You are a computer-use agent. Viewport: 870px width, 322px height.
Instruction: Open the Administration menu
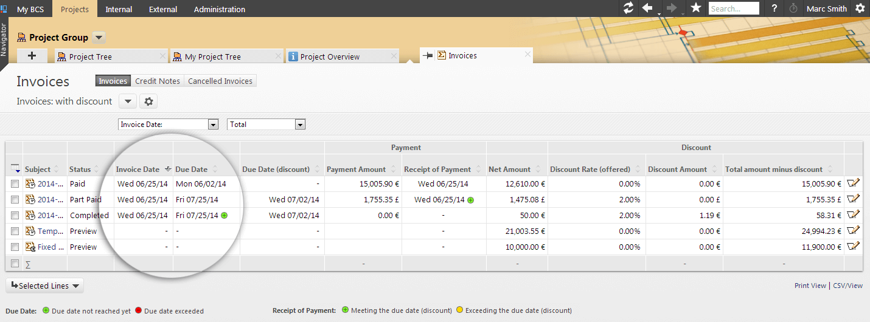(220, 9)
